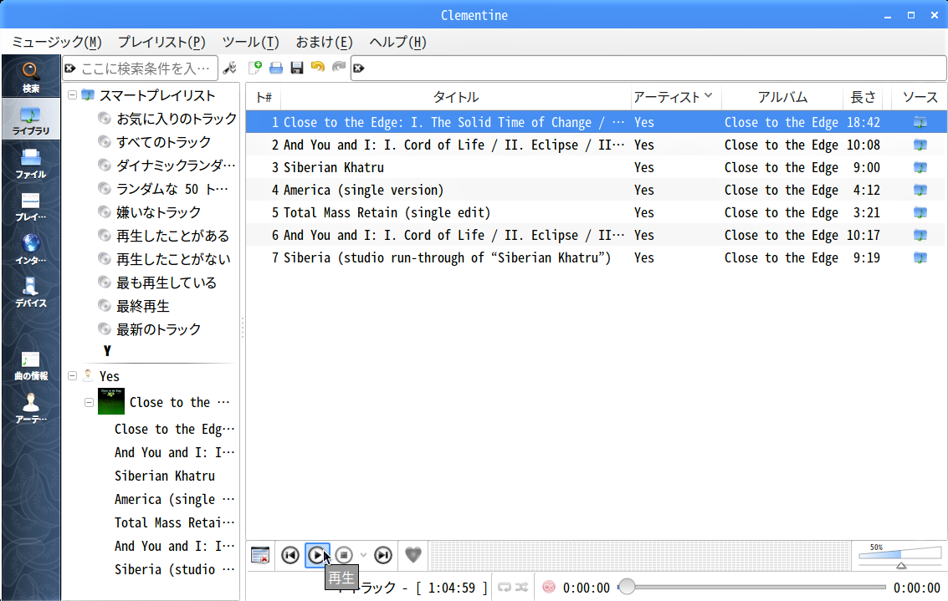Collapse the Close to the album node
The image size is (948, 601).
tap(89, 402)
